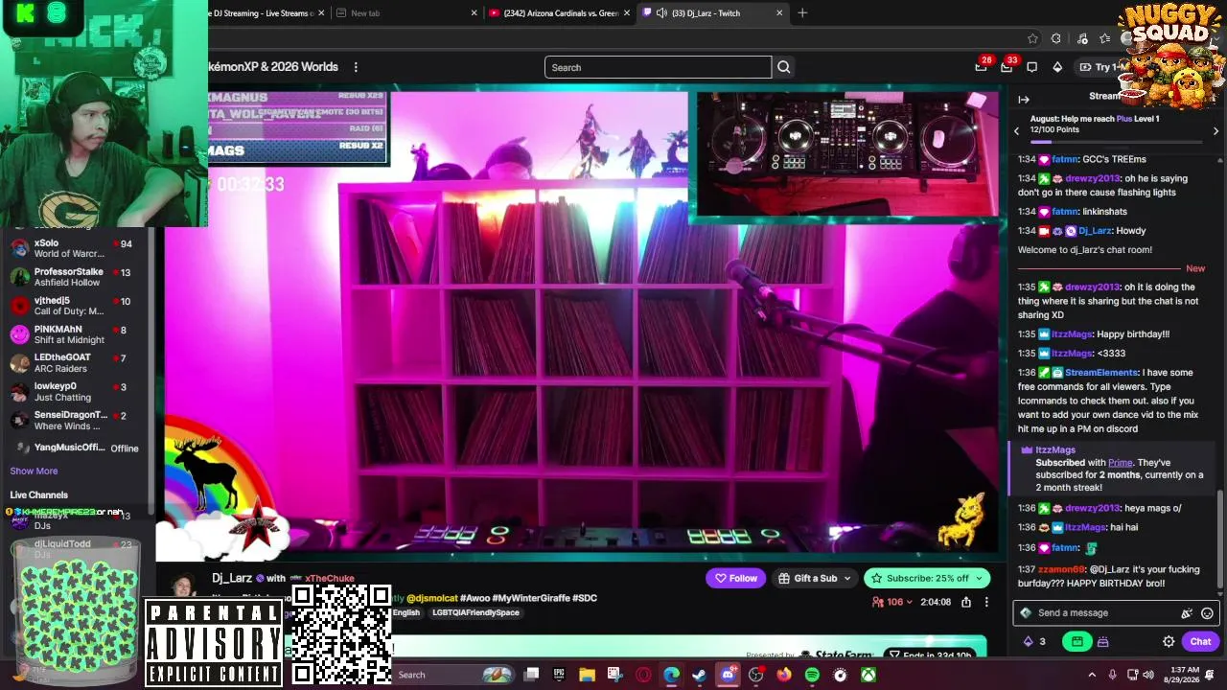This screenshot has width=1227, height=690.
Task: Mute the Dj_Larz Twitch browser tab audio
Action: tap(661, 13)
